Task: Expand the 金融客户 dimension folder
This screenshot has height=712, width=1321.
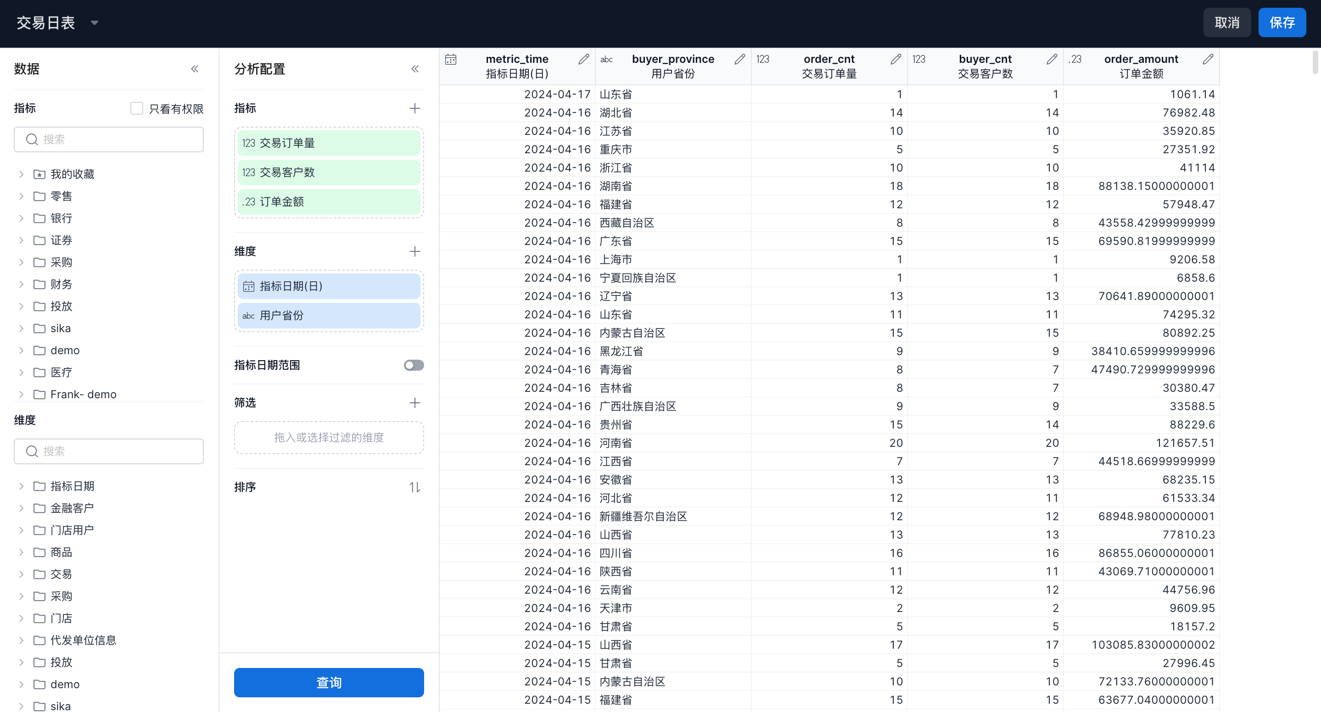Action: (x=21, y=508)
